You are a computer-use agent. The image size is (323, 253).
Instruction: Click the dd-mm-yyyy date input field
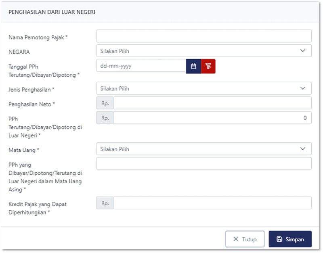click(x=141, y=66)
